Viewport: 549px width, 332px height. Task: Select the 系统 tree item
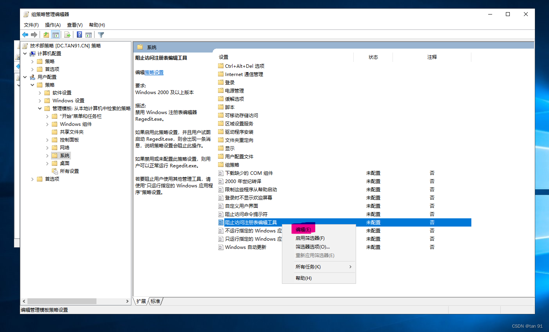(65, 155)
